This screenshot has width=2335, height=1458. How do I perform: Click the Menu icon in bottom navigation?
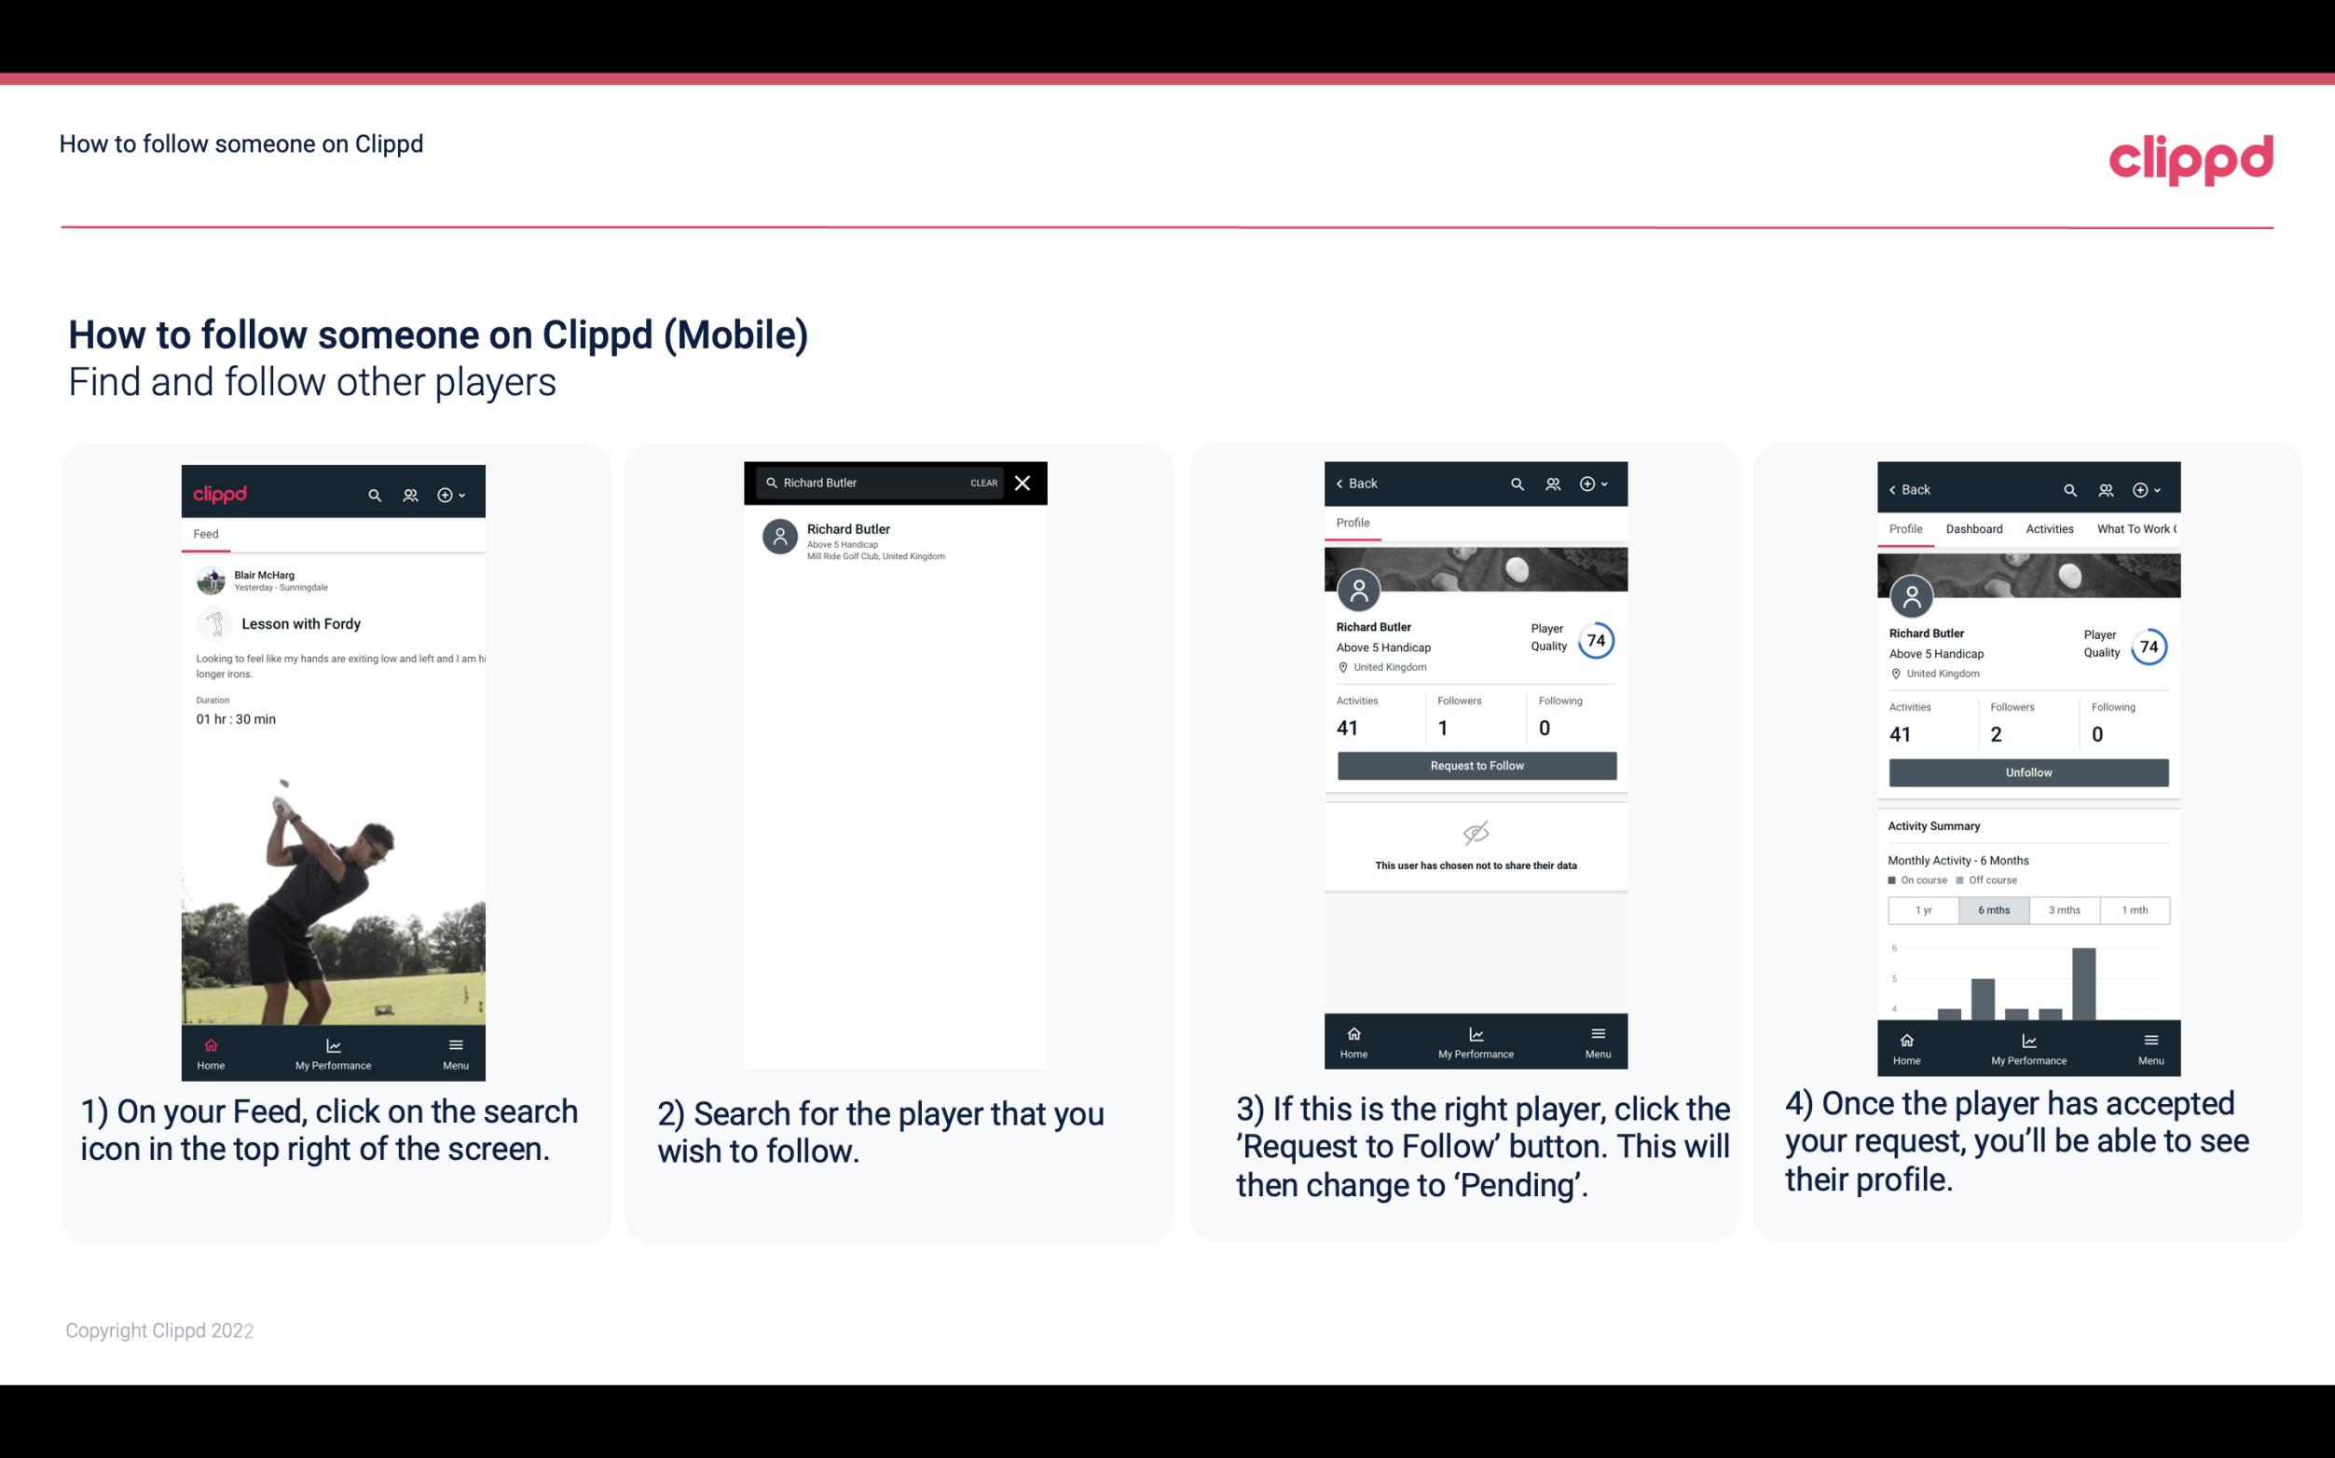coord(455,1044)
